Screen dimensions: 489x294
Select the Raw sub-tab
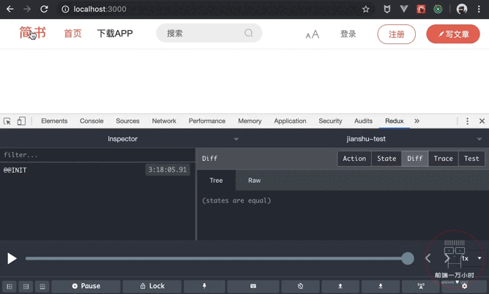[255, 181]
